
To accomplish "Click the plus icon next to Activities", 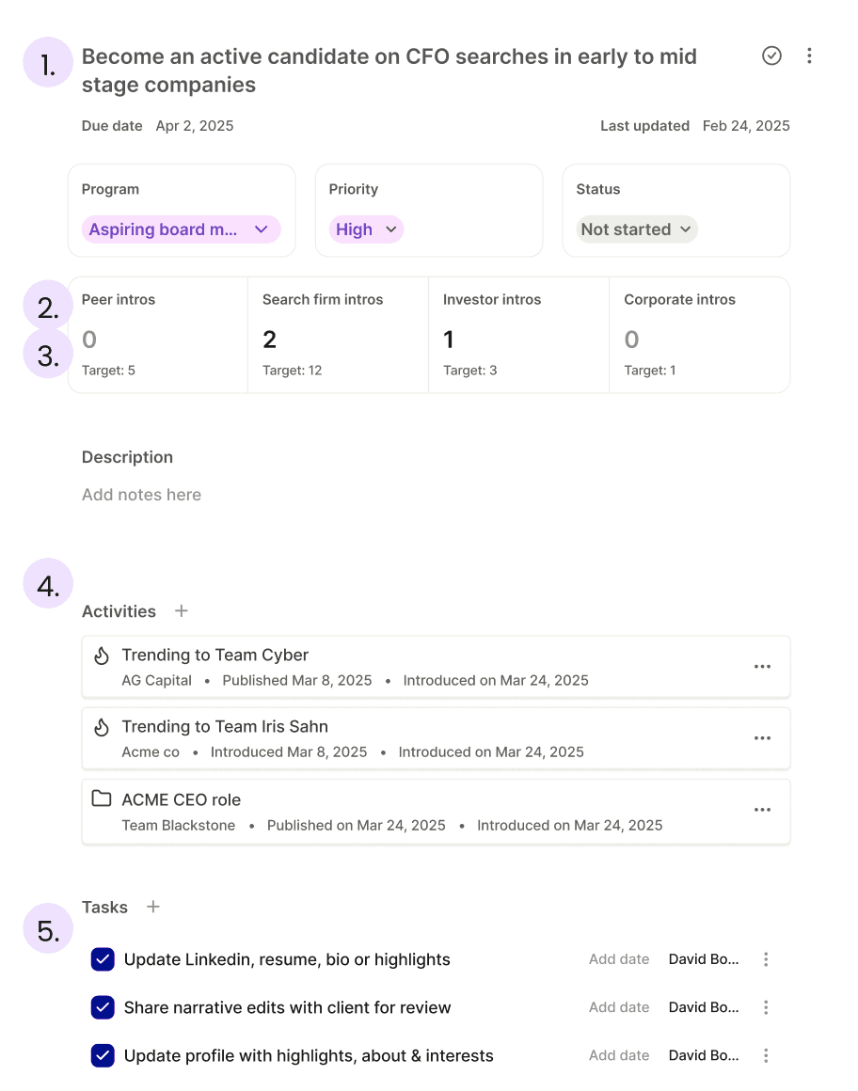I will click(x=182, y=611).
